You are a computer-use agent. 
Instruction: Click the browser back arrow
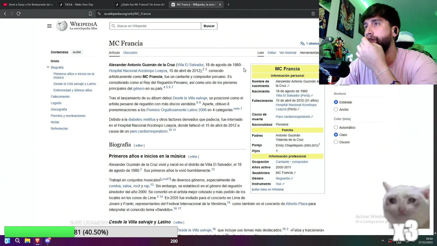click(5, 14)
